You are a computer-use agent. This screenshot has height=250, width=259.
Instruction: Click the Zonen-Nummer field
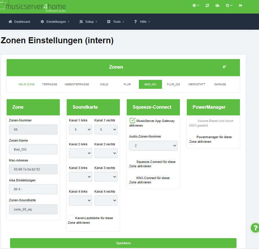(x=33, y=129)
